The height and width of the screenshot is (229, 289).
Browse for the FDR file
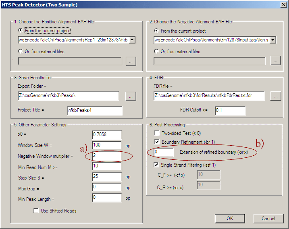point(275,96)
